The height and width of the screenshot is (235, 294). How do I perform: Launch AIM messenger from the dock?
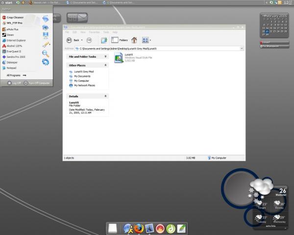pyautogui.click(x=128, y=228)
